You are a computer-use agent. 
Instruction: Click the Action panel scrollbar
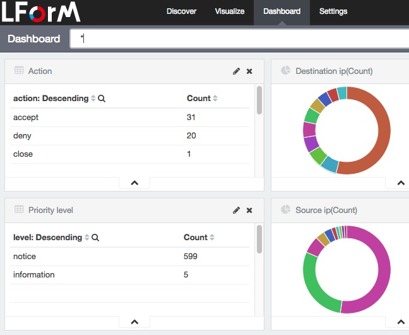[x=259, y=100]
